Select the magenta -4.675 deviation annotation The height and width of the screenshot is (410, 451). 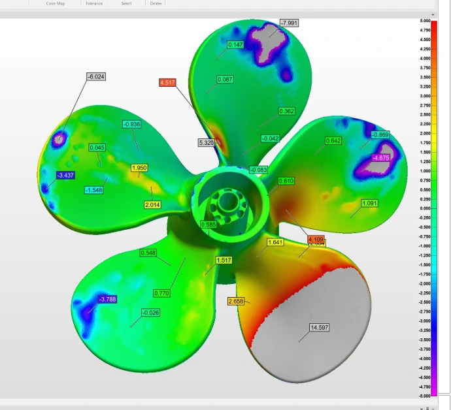[x=381, y=158]
